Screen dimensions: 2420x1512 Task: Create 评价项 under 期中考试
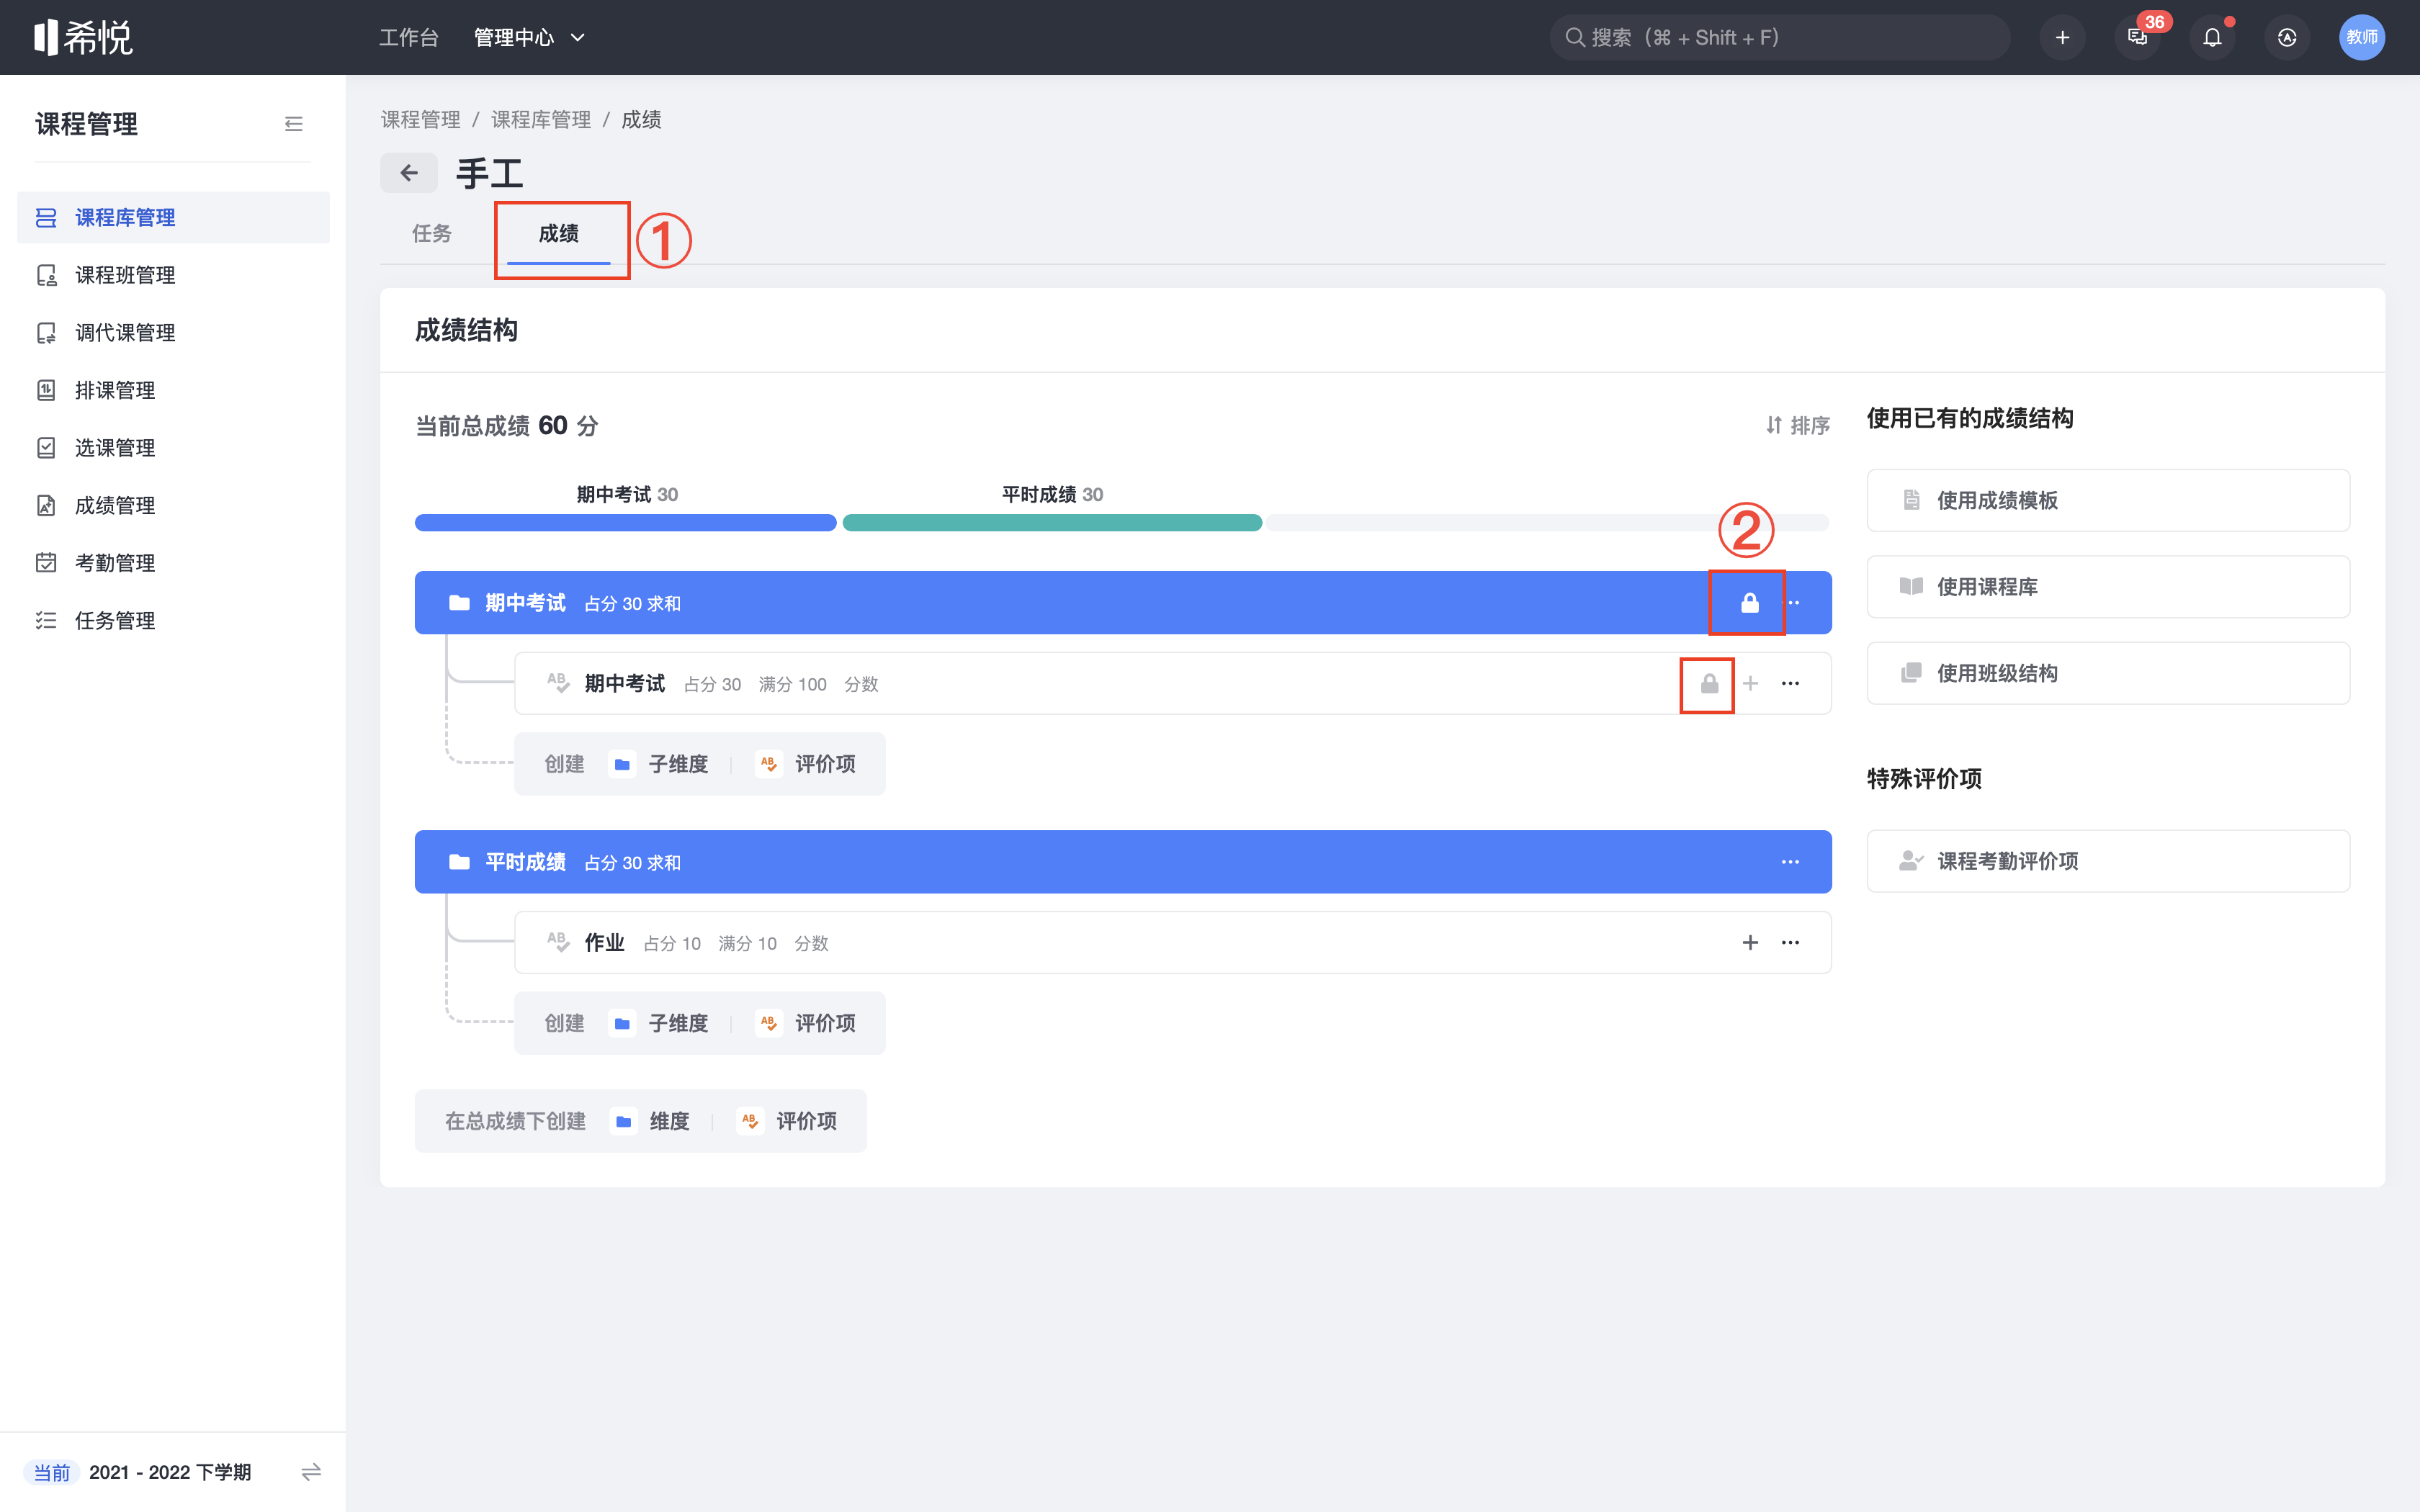806,764
